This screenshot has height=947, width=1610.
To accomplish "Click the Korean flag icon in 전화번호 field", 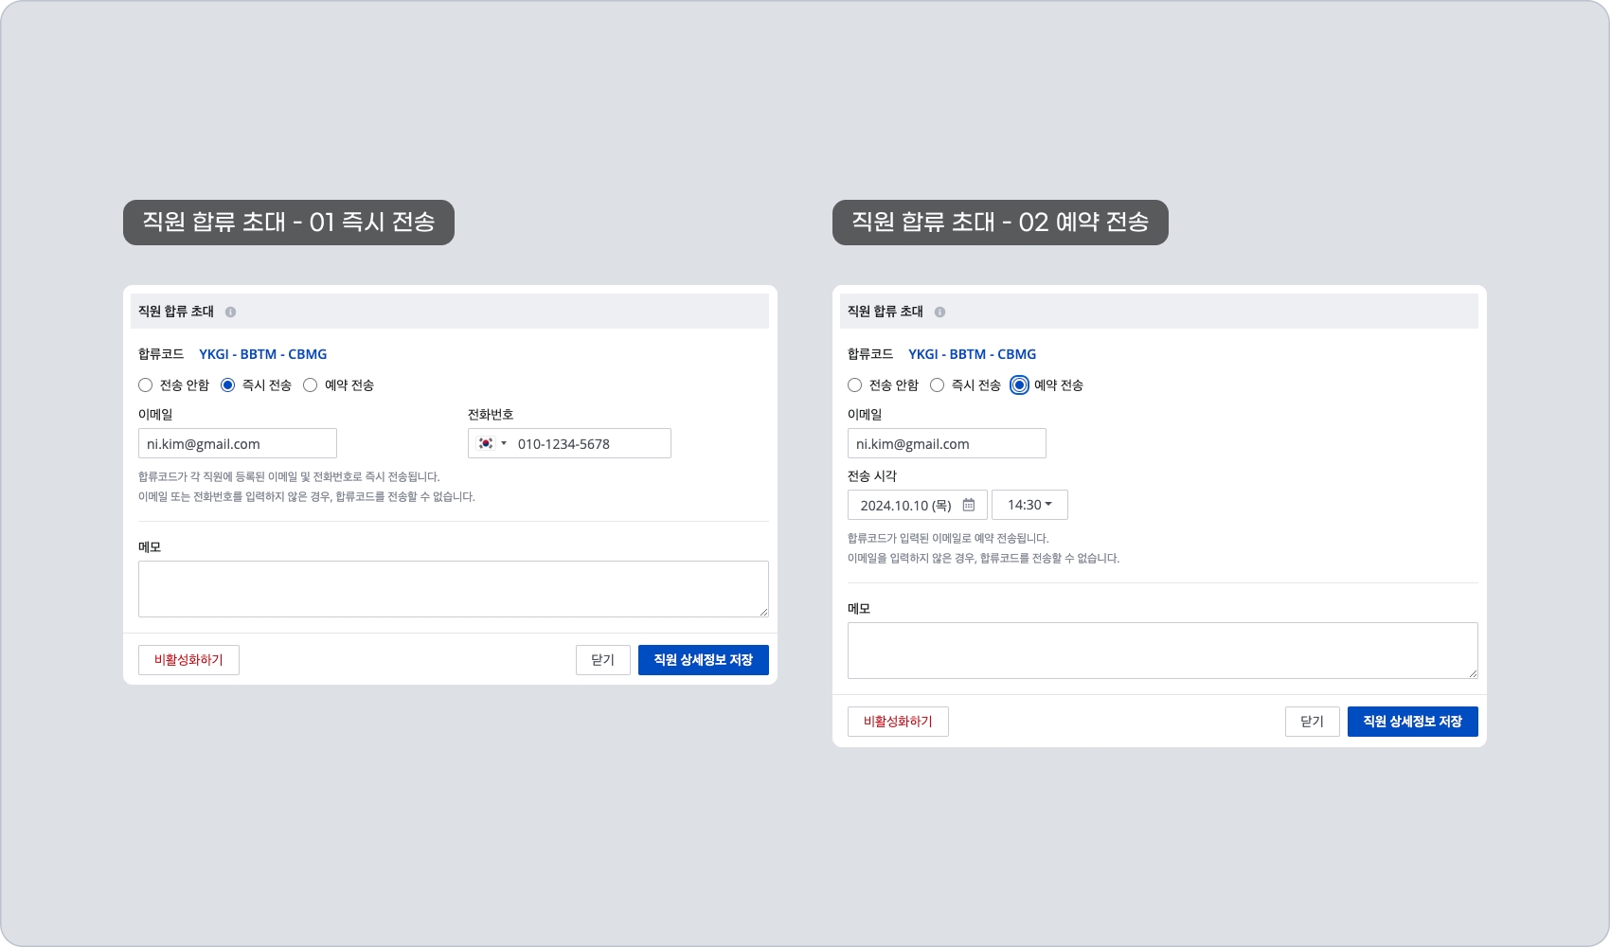I will (x=486, y=443).
